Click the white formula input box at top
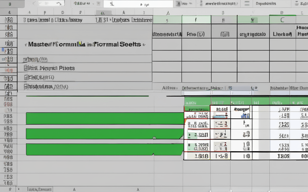Image resolution: width=308 pixels, height=192 pixels. [138, 4]
